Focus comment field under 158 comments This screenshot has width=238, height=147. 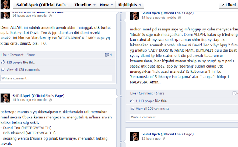click(x=184, y=117)
